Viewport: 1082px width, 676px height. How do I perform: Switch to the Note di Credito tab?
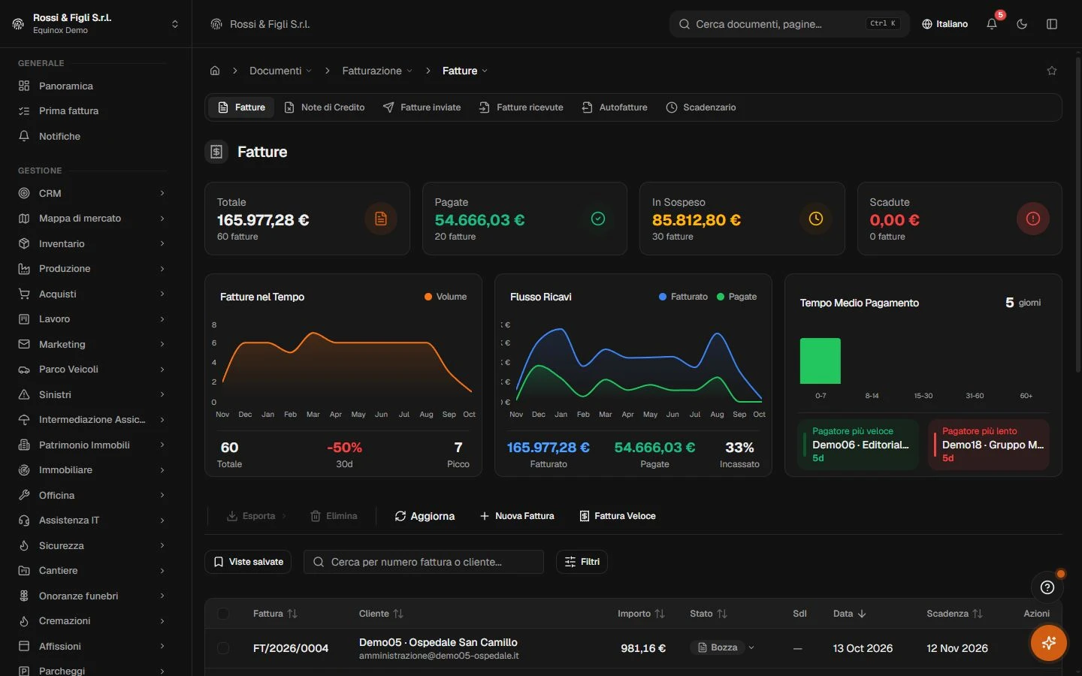325,107
